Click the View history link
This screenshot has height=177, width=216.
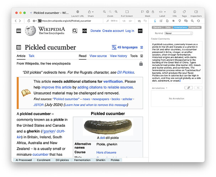(x=118, y=56)
